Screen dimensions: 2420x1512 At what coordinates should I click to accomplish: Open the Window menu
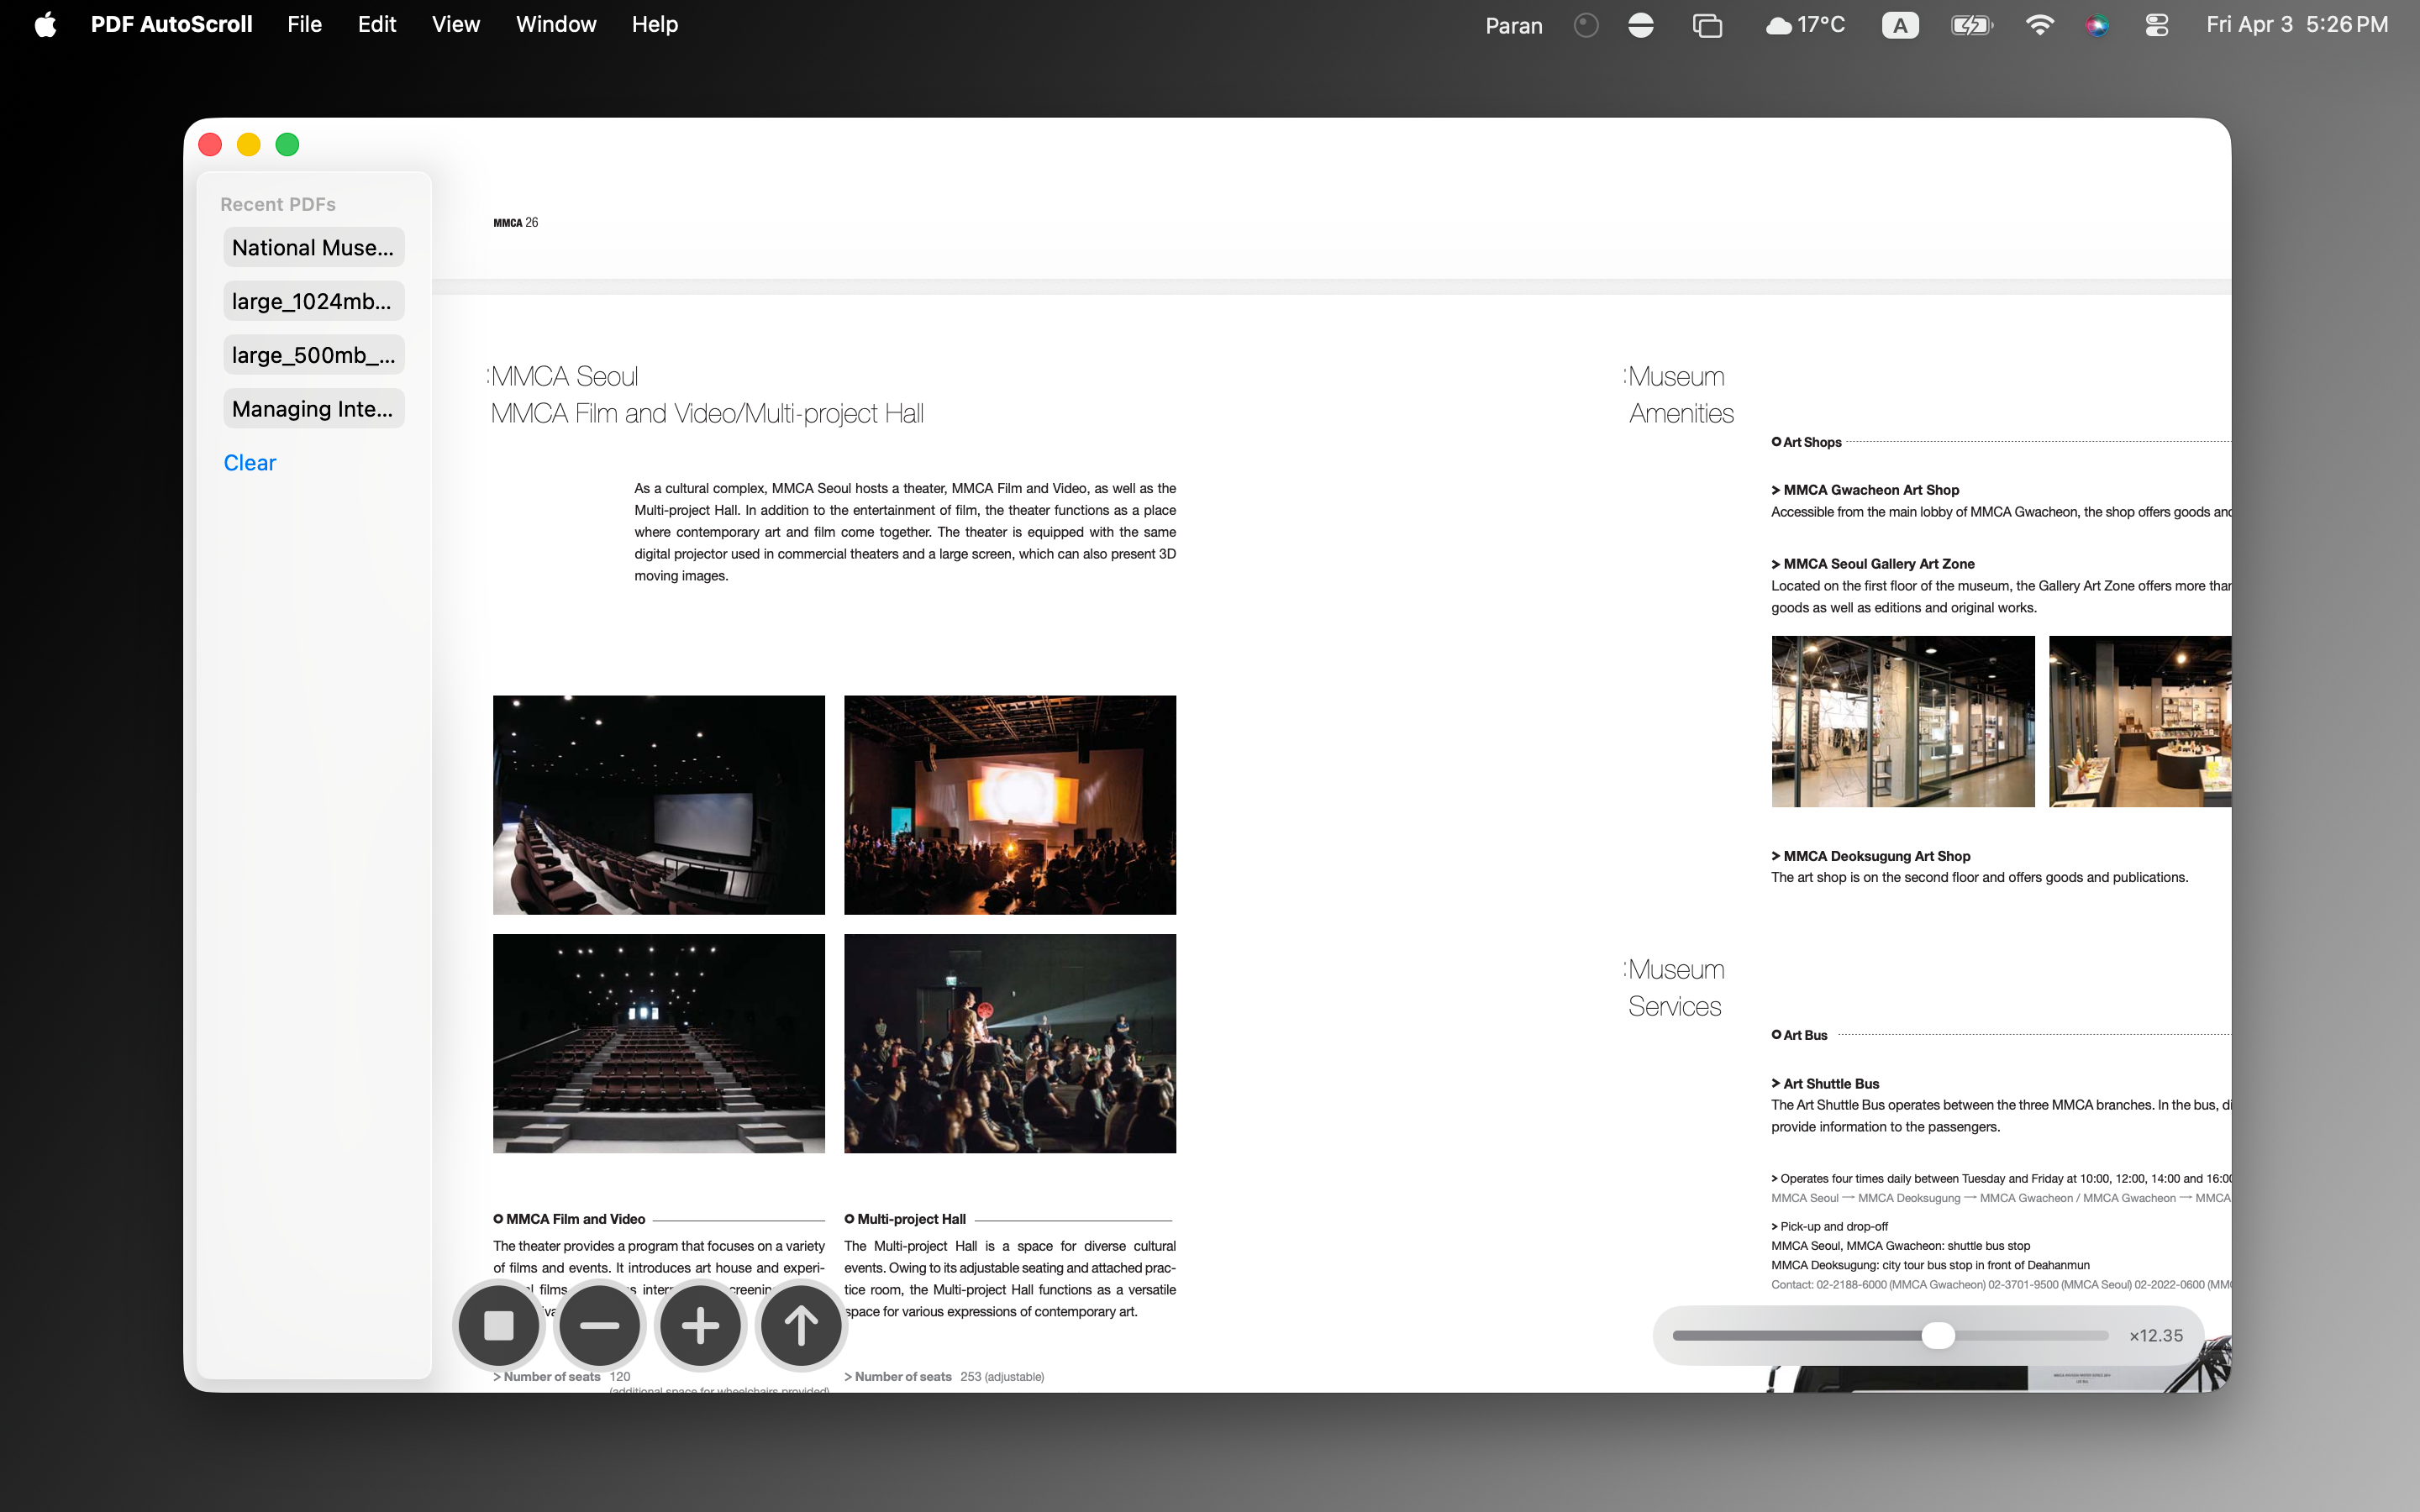(x=556, y=24)
